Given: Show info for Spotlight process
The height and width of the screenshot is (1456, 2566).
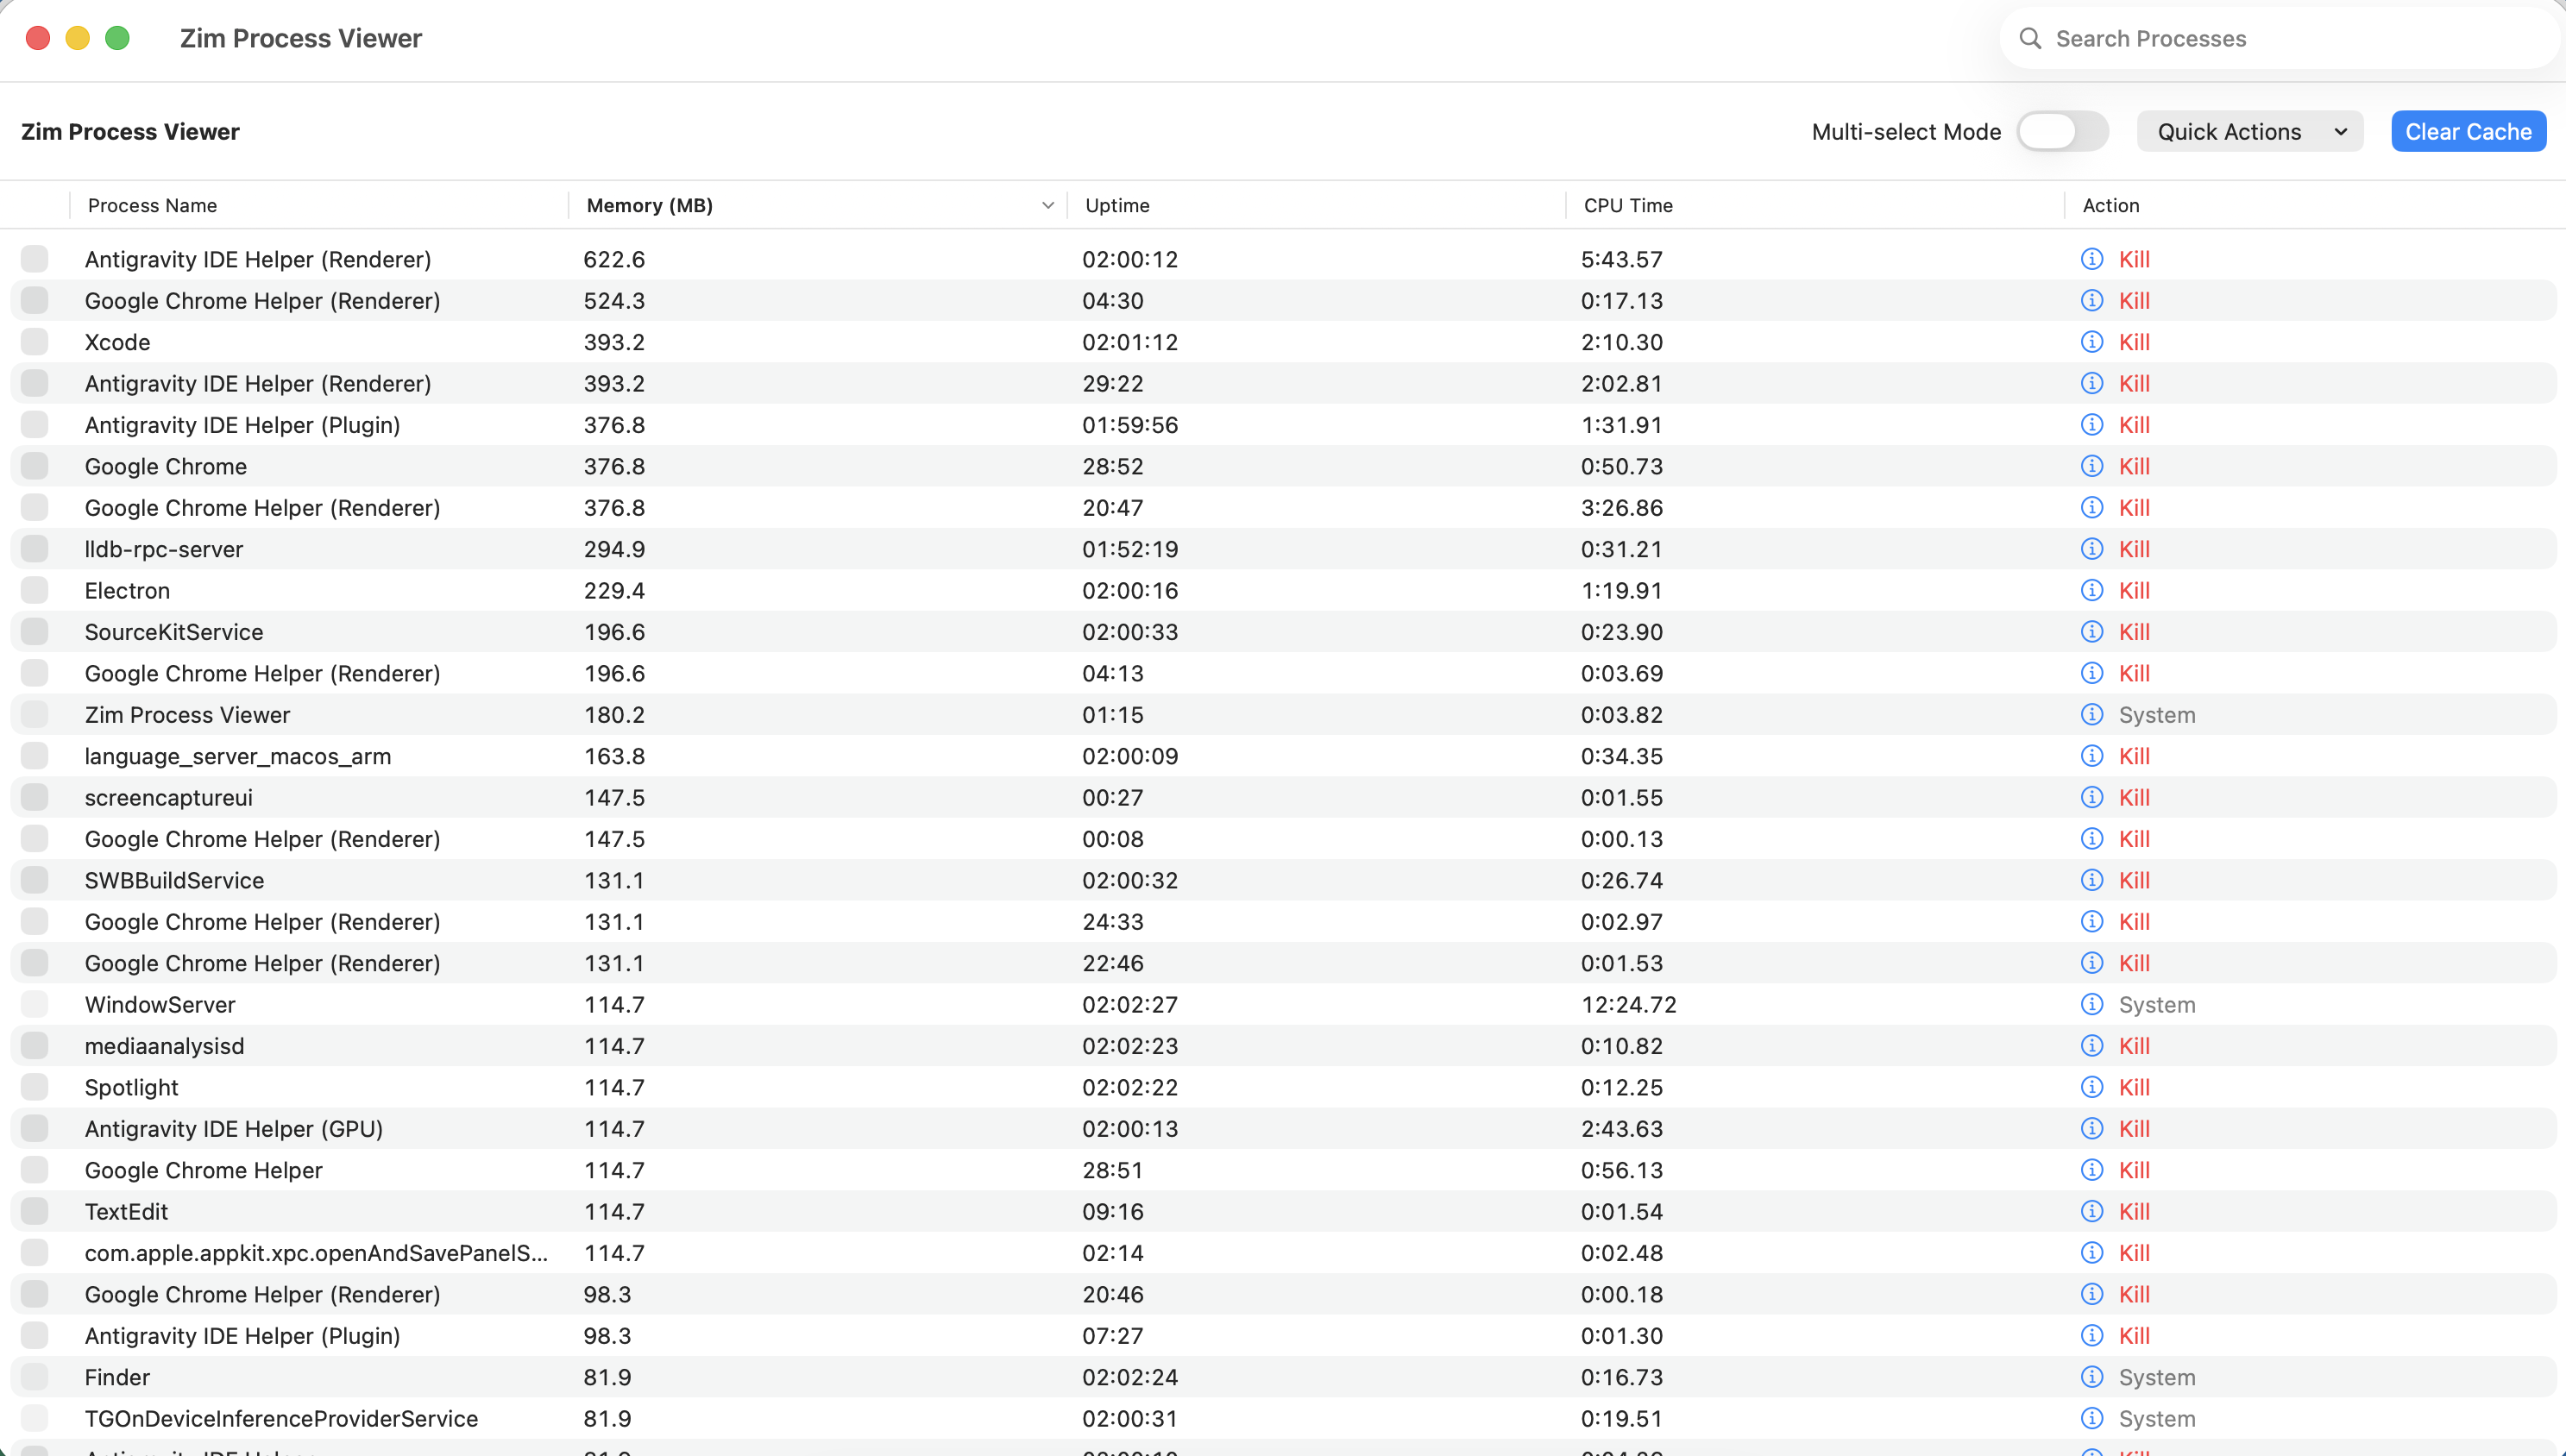Looking at the screenshot, I should [x=2091, y=1087].
